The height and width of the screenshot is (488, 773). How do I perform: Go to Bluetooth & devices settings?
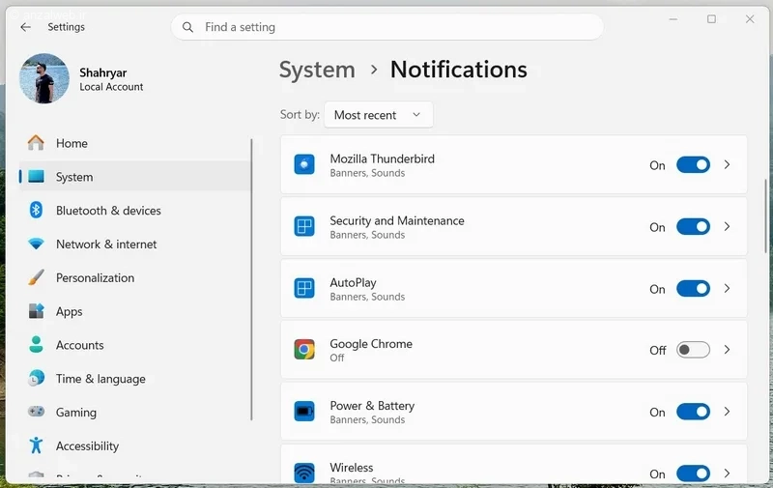point(134,211)
